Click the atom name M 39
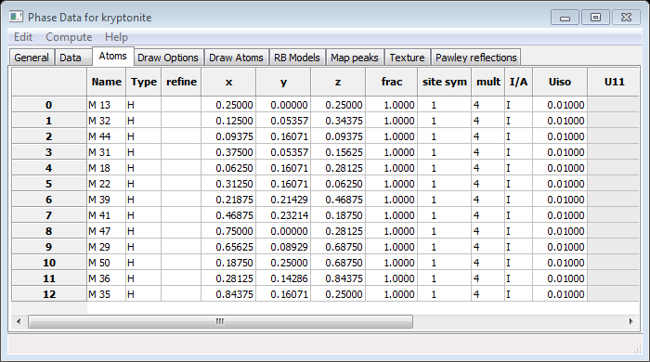This screenshot has width=650, height=362. pos(107,200)
